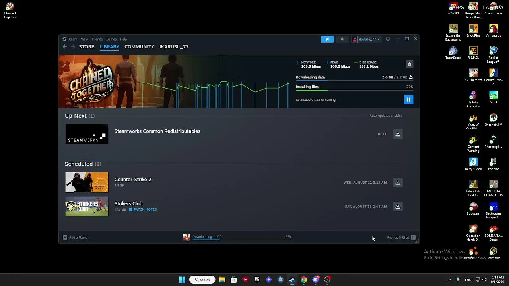Screen dimensions: 509x286
Task: Switch Steam to Big Picture mode icon
Action: (x=388, y=39)
